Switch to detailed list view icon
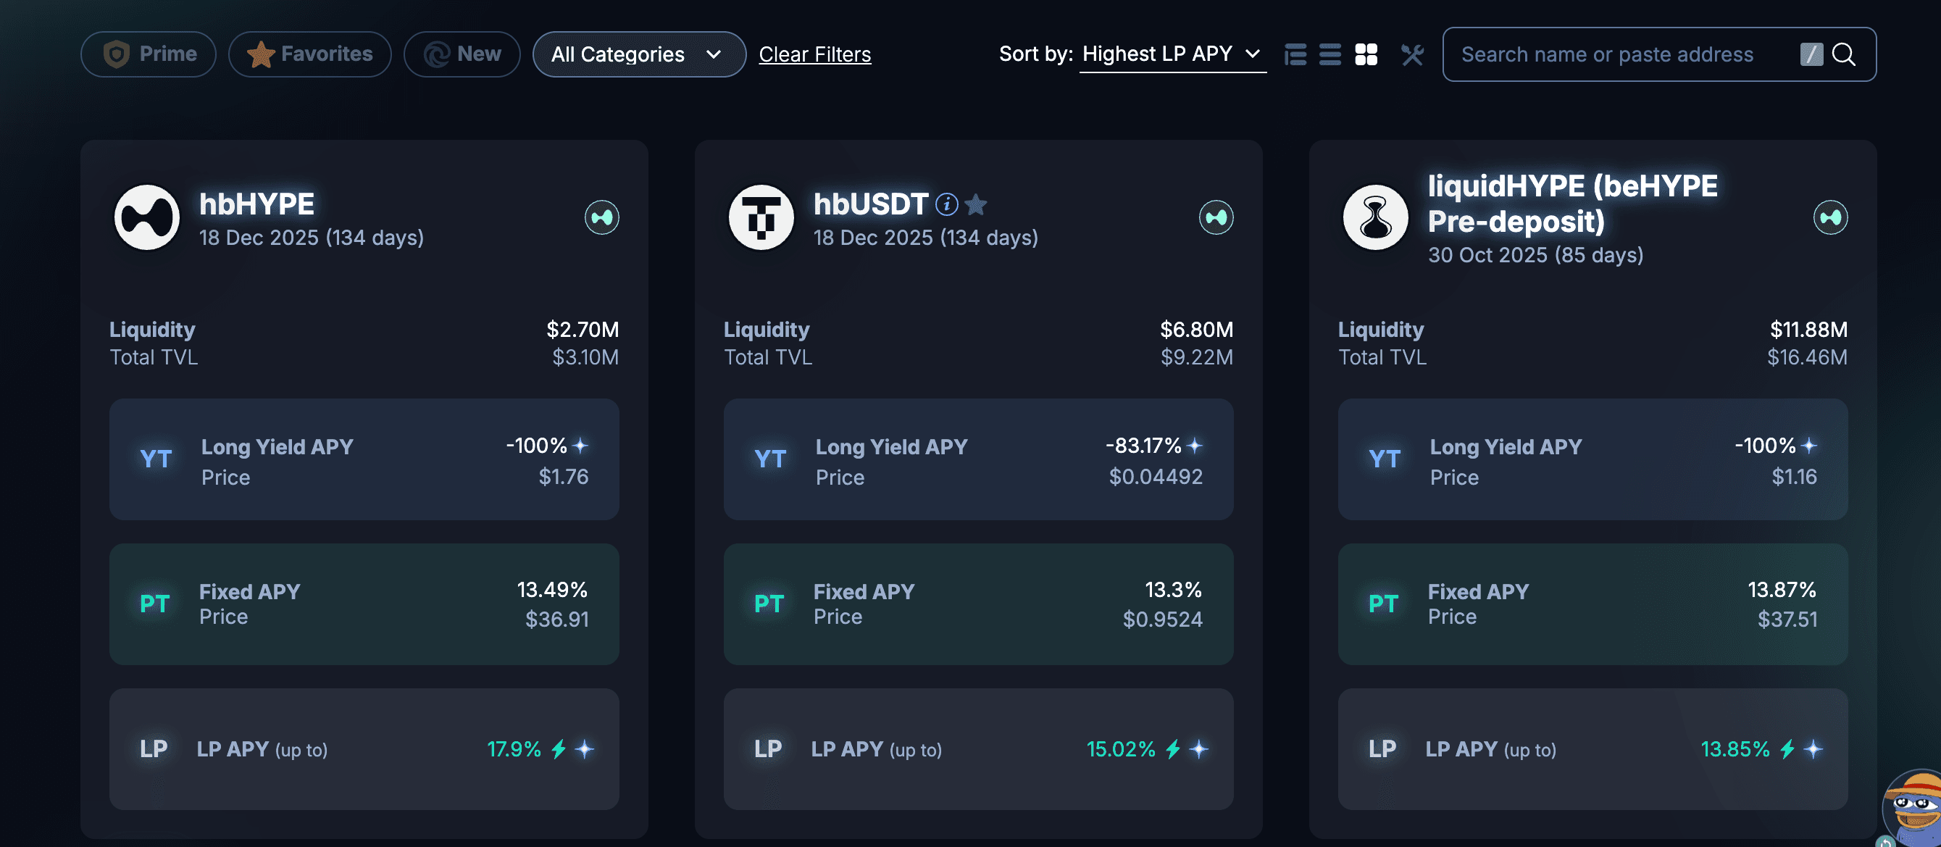The image size is (1941, 847). (x=1295, y=54)
